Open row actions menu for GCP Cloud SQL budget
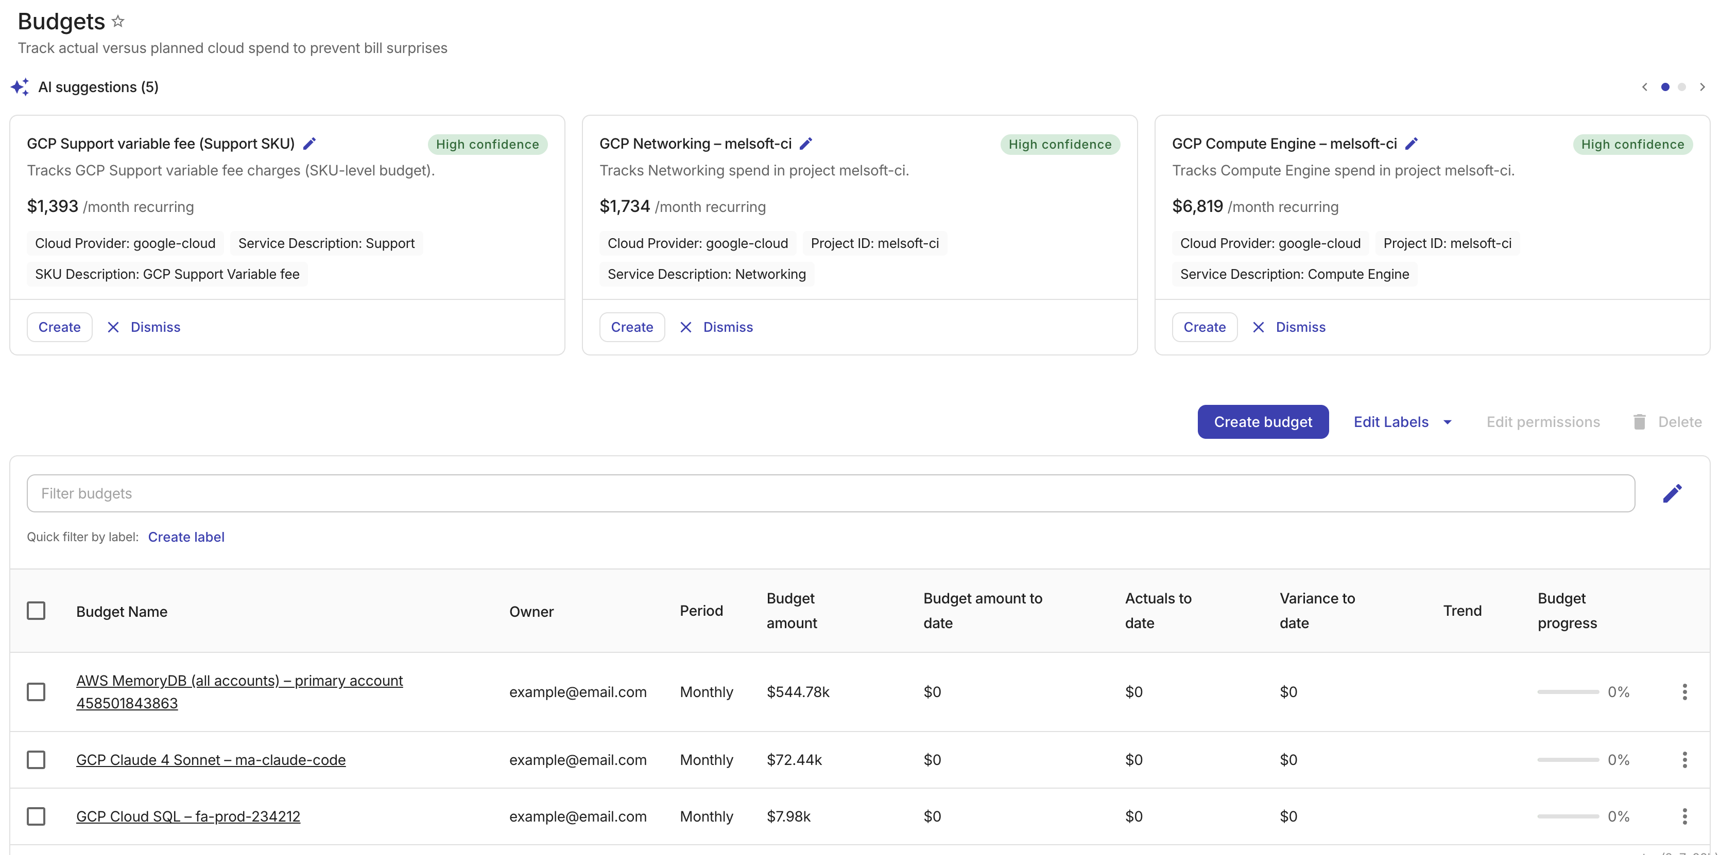1720x855 pixels. (1684, 816)
